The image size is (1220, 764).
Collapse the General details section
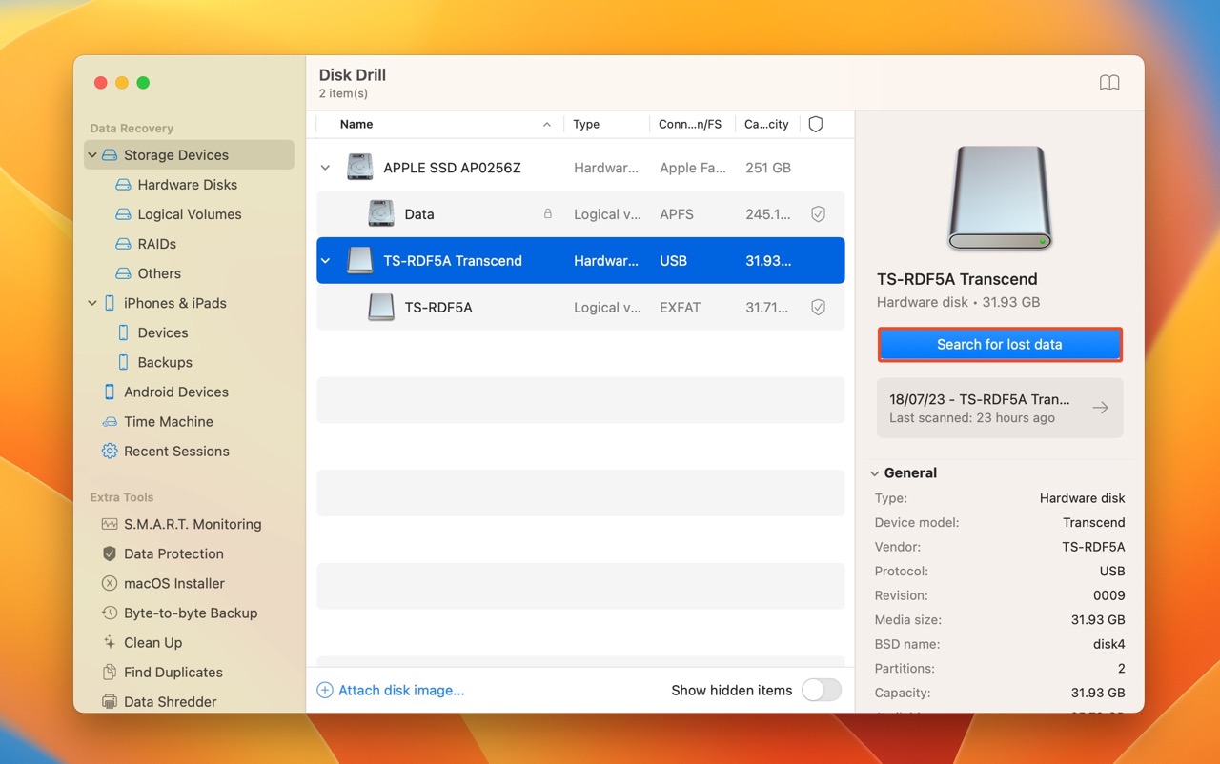[x=874, y=473]
